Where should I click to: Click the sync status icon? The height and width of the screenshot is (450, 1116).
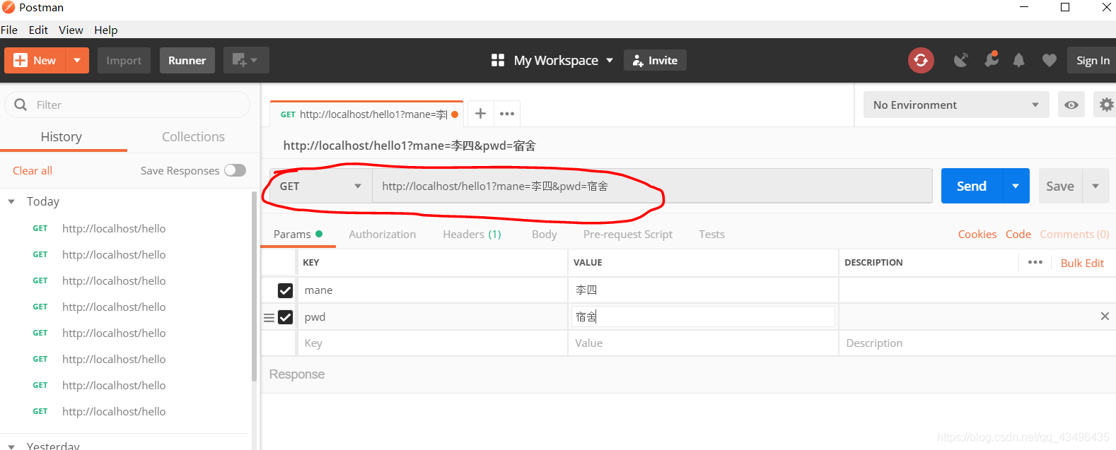tap(921, 60)
